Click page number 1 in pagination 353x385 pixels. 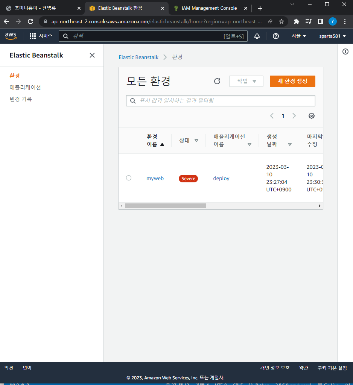point(283,116)
